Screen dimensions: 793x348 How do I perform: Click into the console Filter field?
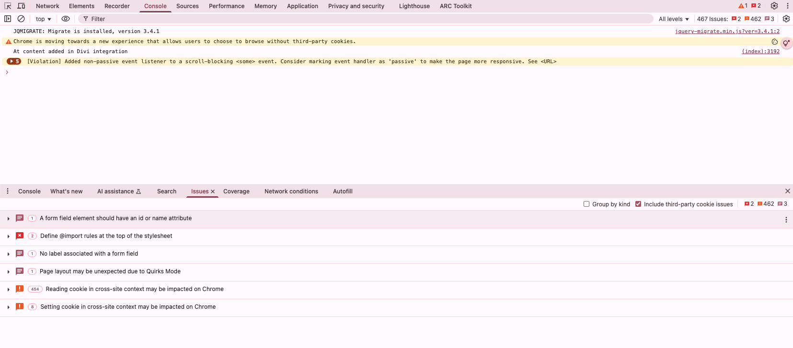pos(335,19)
